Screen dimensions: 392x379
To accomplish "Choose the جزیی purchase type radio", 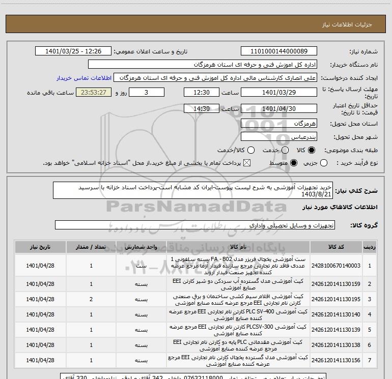I will pyautogui.click(x=324, y=163).
